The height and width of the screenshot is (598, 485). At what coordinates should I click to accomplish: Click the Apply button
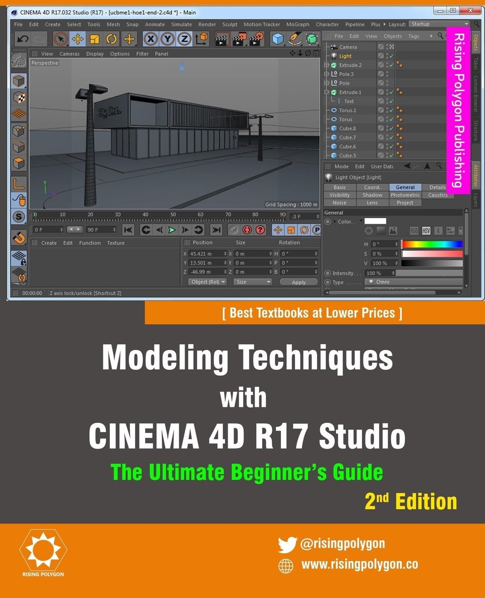(299, 282)
